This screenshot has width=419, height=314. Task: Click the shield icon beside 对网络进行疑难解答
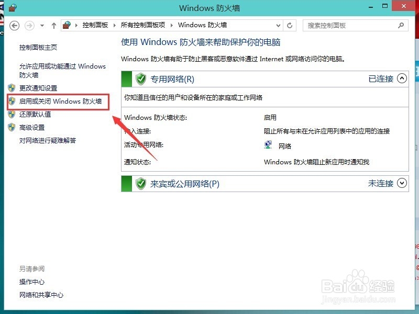(10, 140)
